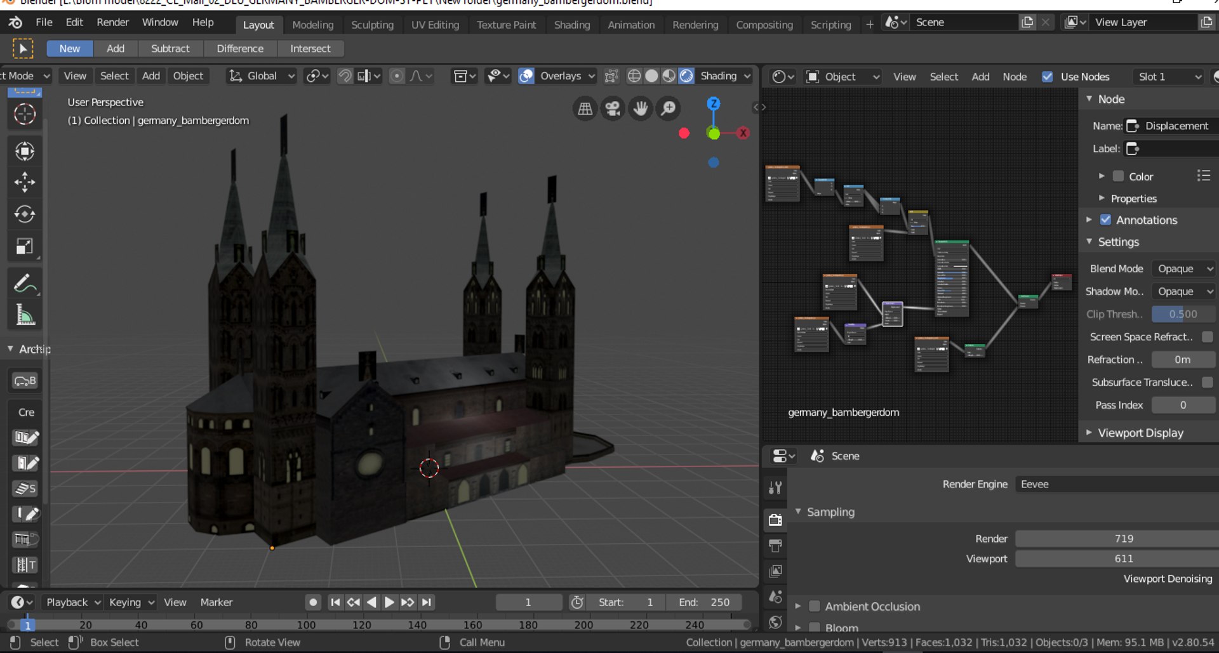Toggle the Annotations checkbox
Viewport: 1219px width, 653px height.
click(x=1105, y=220)
